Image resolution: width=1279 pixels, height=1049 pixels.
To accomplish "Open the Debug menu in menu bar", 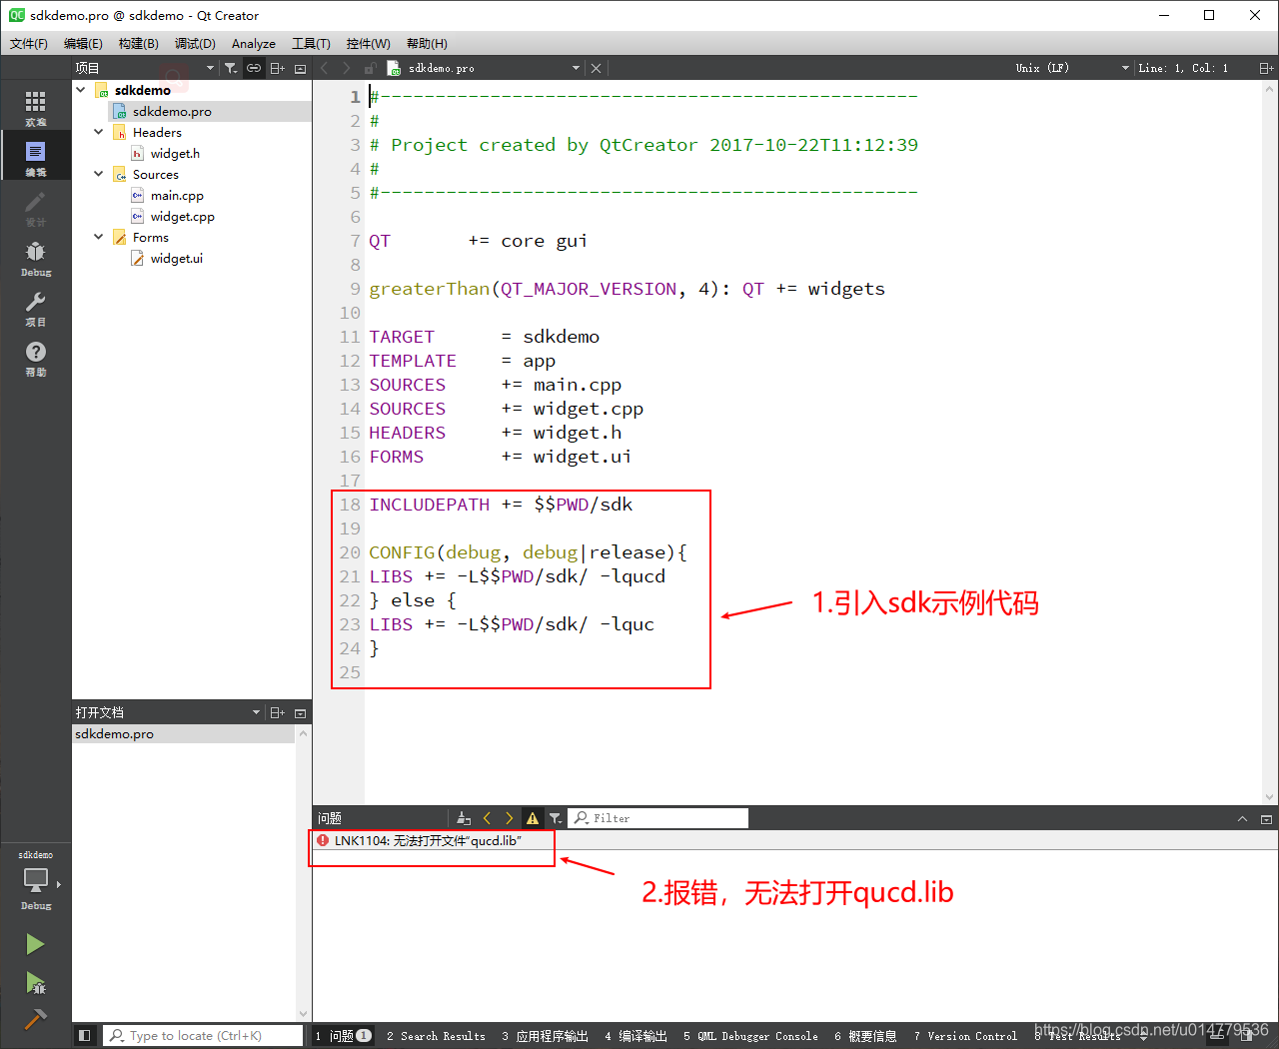I will click(195, 43).
